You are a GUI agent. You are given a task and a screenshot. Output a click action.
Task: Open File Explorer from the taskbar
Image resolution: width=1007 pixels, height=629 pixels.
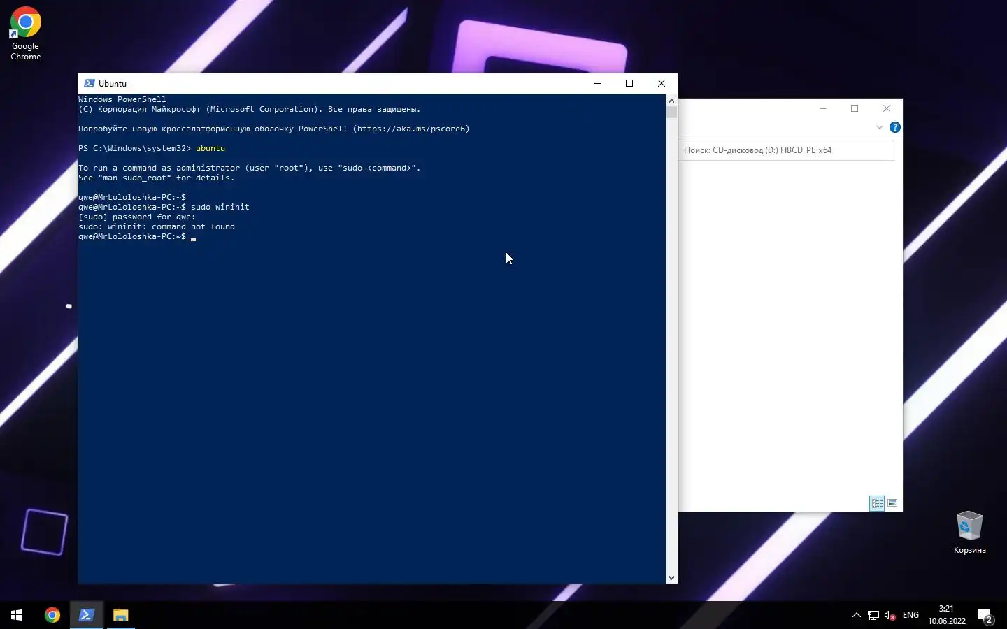click(120, 615)
